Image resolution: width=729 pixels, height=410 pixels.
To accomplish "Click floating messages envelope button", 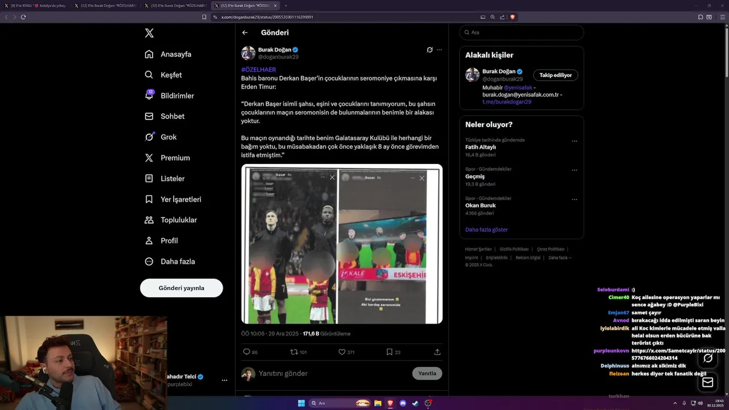I will pyautogui.click(x=708, y=382).
